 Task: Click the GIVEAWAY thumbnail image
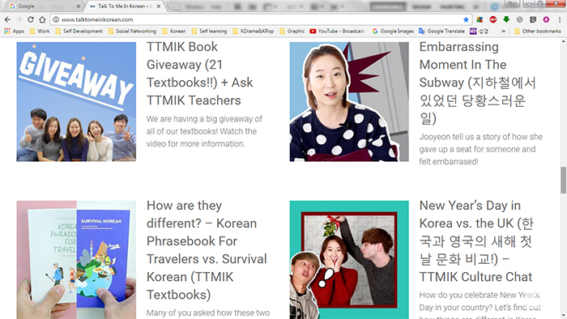(76, 101)
